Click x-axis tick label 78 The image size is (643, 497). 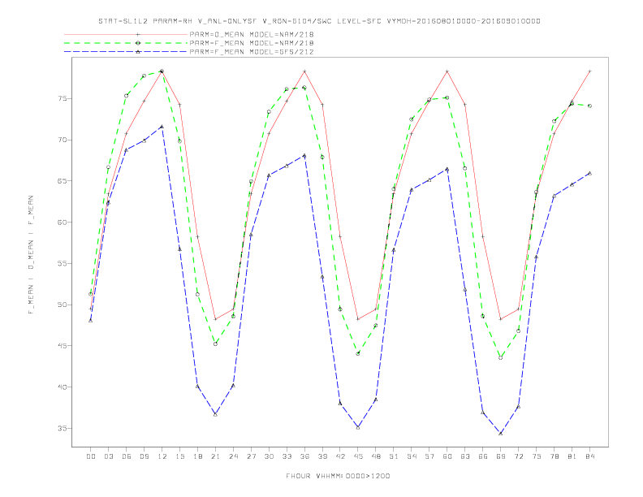pyautogui.click(x=554, y=456)
